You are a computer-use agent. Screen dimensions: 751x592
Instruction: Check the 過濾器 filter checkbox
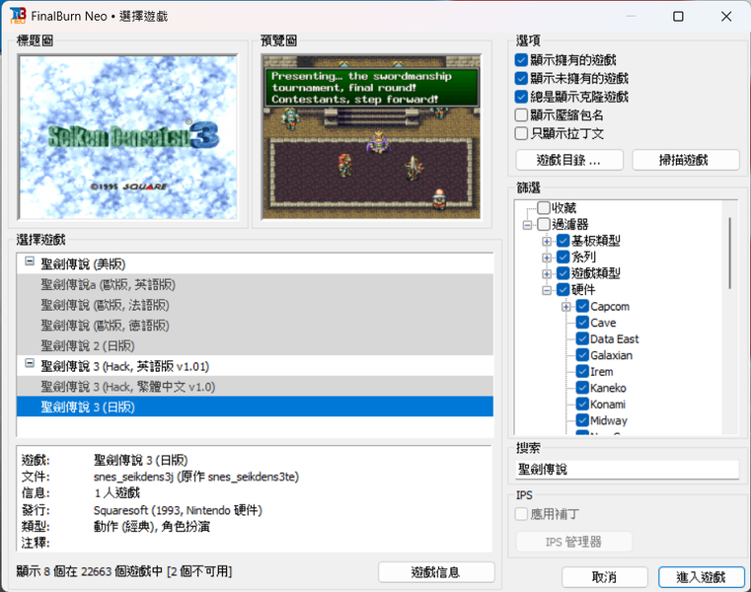[x=544, y=224]
